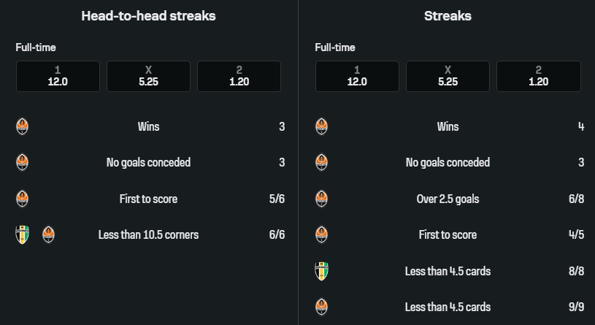
Task: Select away win odds 1.20 in Head-to-head streaks
Action: click(x=239, y=76)
